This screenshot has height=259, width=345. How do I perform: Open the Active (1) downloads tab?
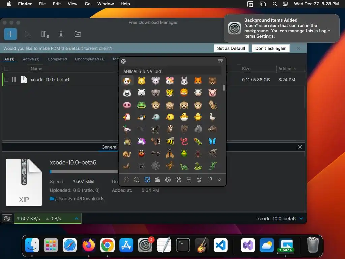click(x=31, y=59)
